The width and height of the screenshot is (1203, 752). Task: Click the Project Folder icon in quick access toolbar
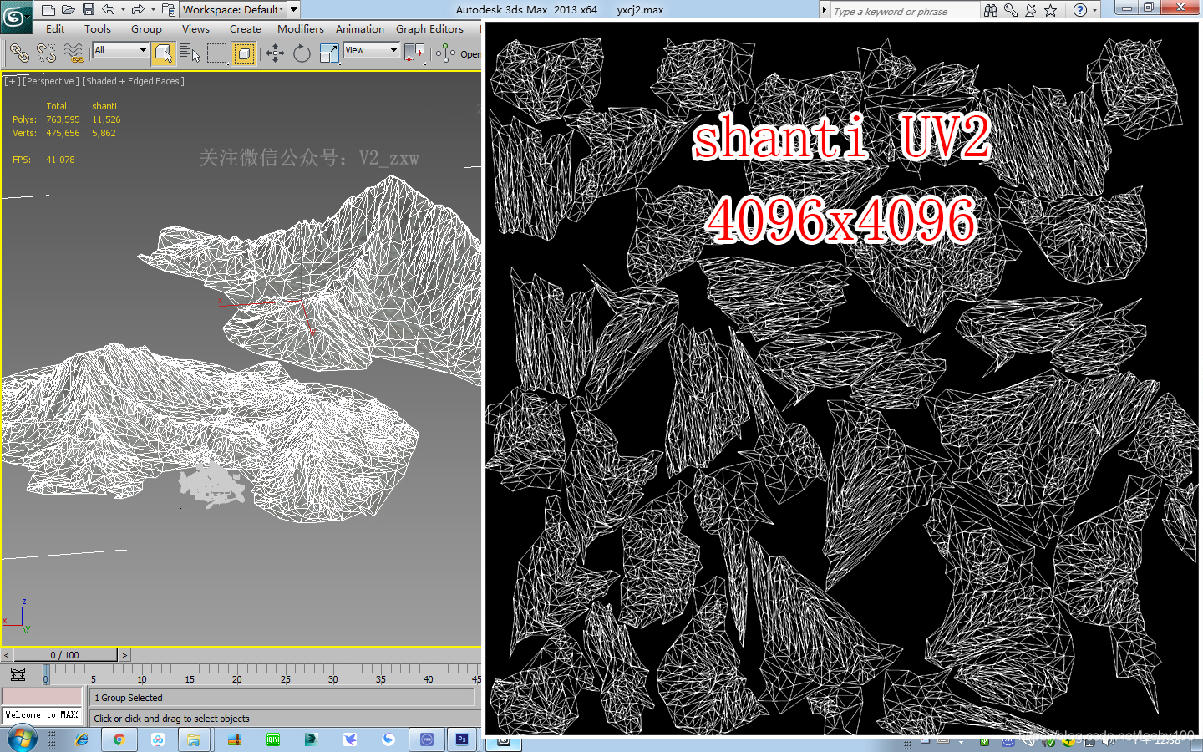[168, 10]
